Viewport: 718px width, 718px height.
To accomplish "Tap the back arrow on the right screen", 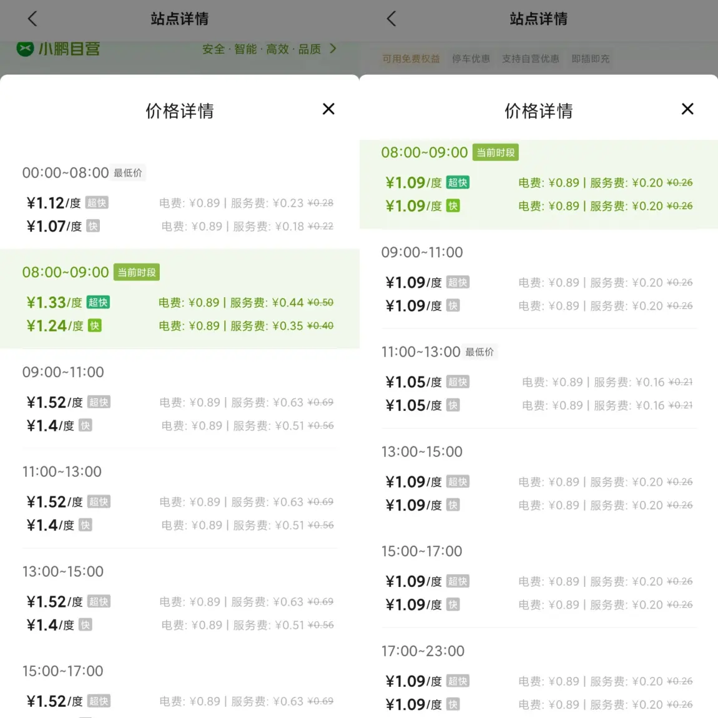I will pos(391,19).
